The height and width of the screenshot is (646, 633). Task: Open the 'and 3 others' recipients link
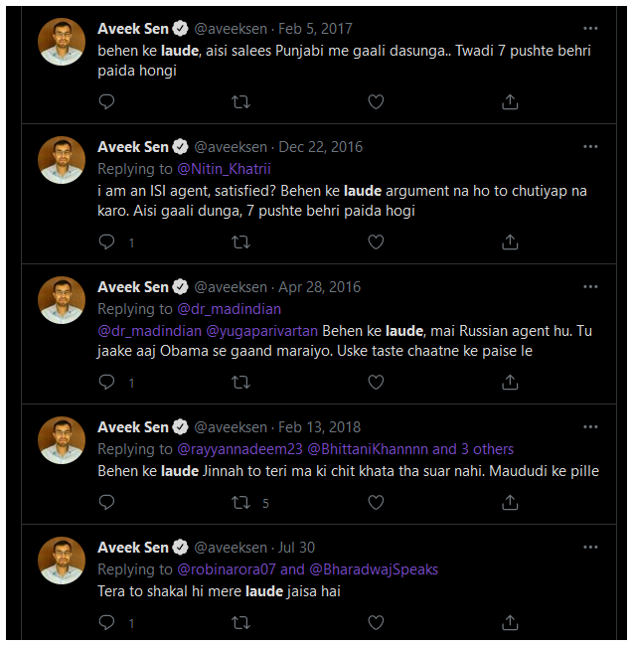click(472, 449)
